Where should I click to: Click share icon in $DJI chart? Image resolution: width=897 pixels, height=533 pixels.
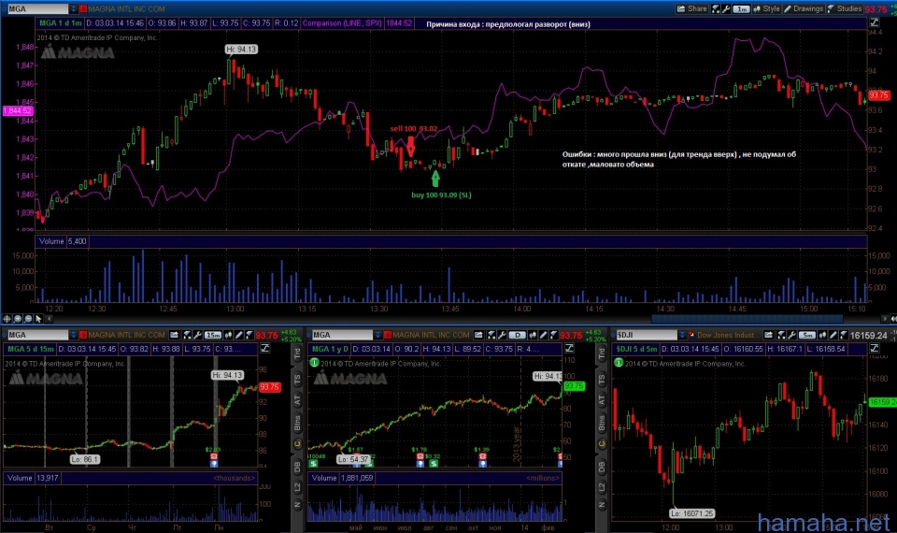(769, 335)
